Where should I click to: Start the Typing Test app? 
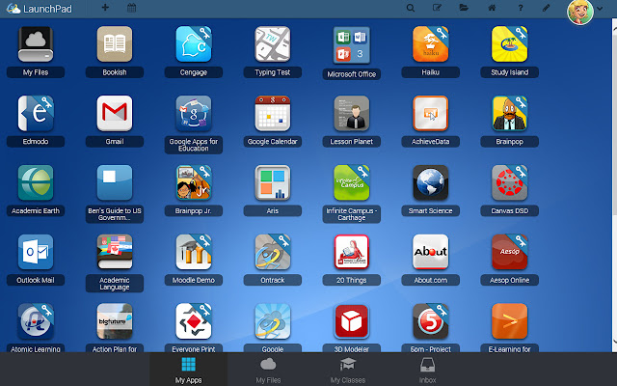(x=272, y=44)
